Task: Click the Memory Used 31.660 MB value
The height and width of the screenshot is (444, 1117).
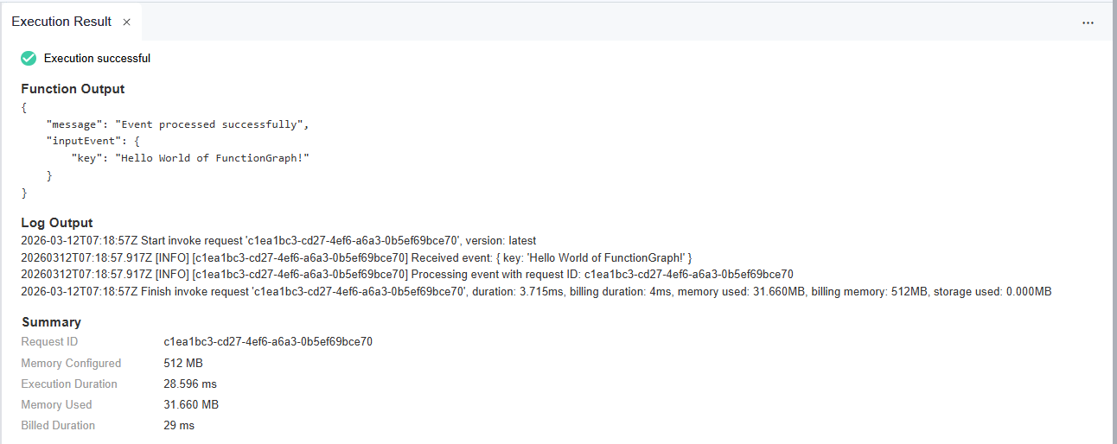Action: click(x=191, y=405)
